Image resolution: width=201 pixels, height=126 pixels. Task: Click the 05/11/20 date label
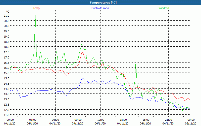[x=190, y=123]
